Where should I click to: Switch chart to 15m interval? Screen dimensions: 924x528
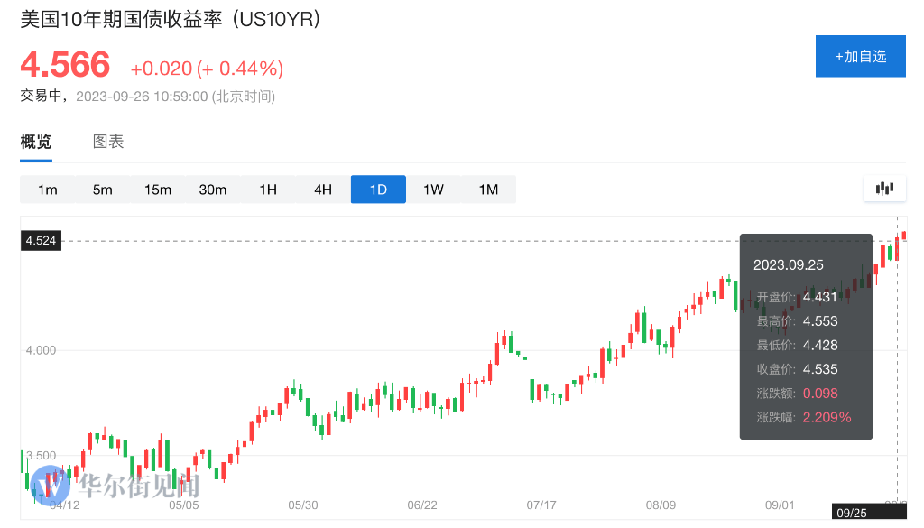[158, 190]
